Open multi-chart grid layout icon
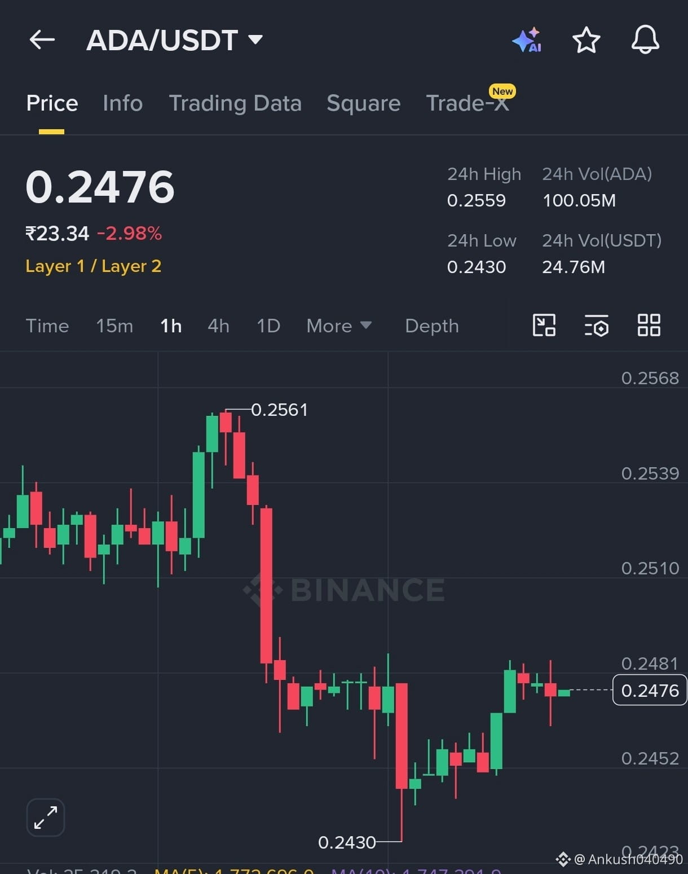Screen dimensions: 688x874 pyautogui.click(x=649, y=325)
